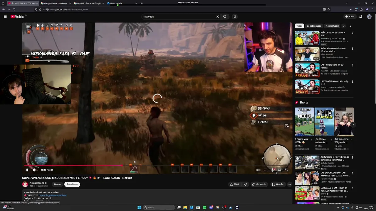The image size is (376, 211).
Task: Clear the 'last oasis' search text
Action: [218, 17]
